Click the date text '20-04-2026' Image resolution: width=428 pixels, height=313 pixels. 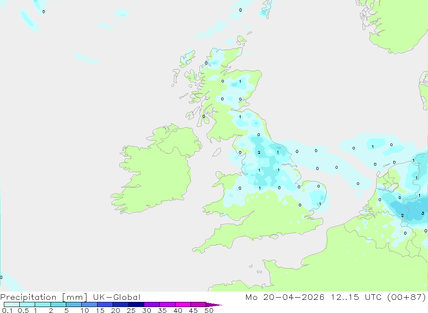click(x=294, y=297)
